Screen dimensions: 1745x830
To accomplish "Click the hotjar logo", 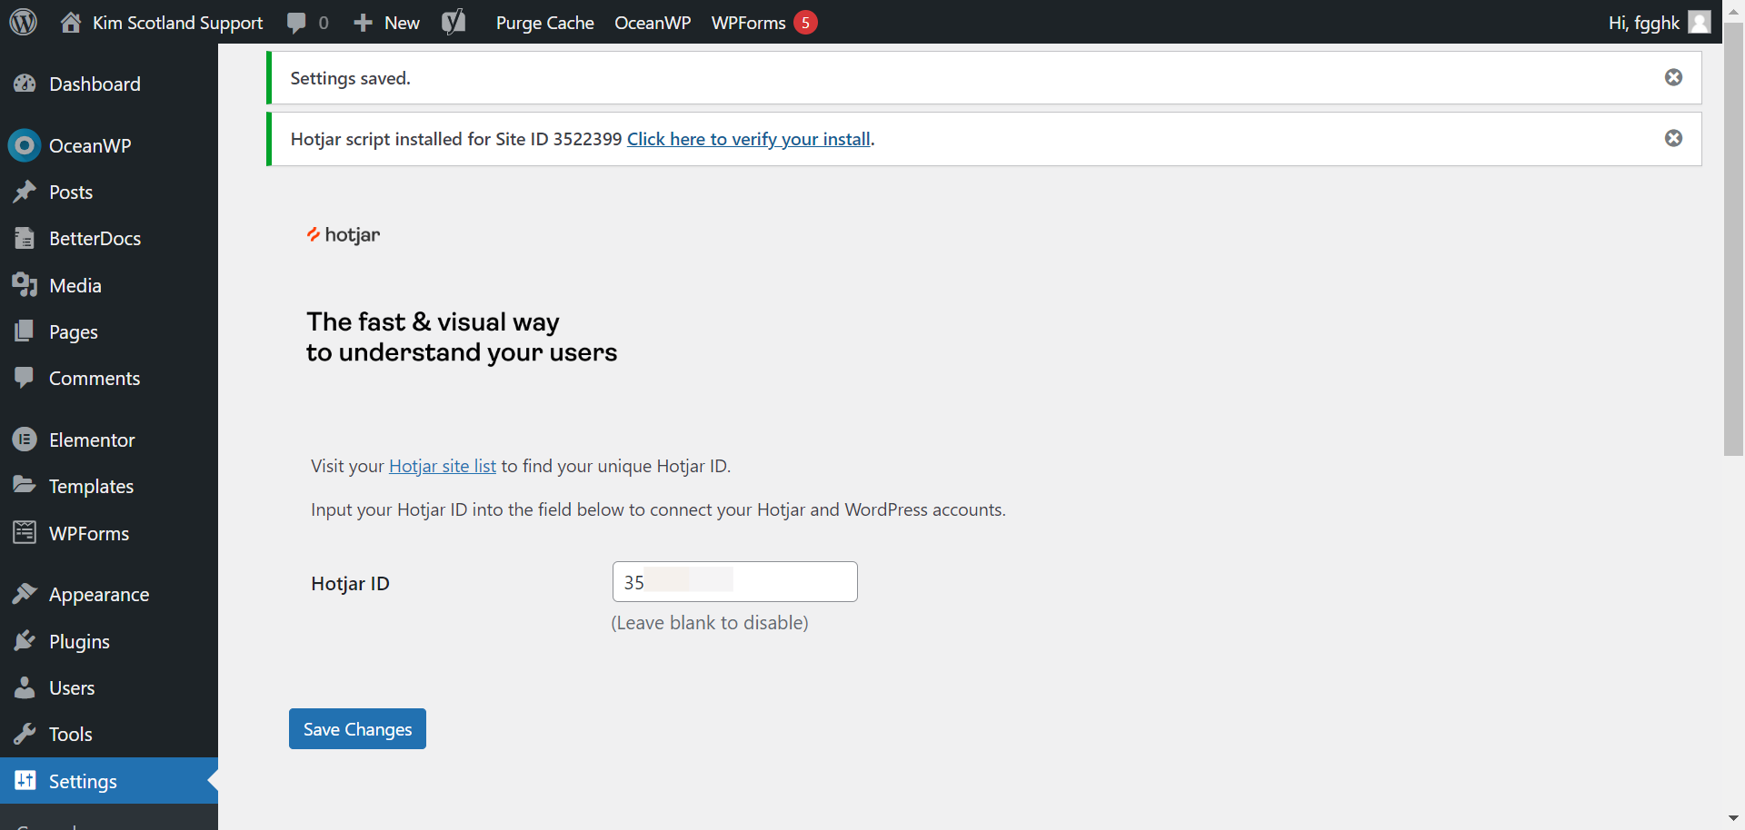I will click(x=344, y=234).
